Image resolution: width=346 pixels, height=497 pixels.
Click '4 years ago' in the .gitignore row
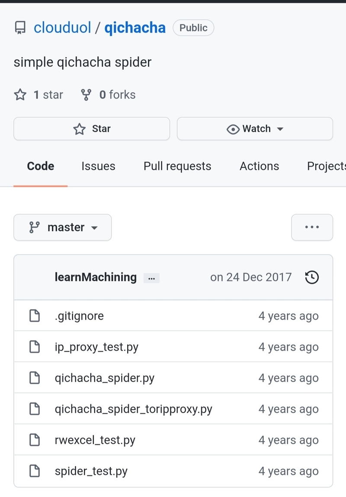point(288,316)
